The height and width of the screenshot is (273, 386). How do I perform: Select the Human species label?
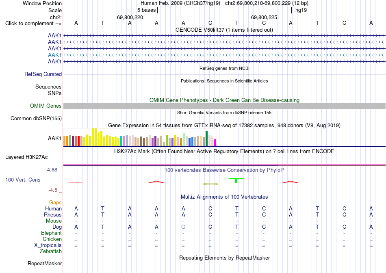(53, 208)
